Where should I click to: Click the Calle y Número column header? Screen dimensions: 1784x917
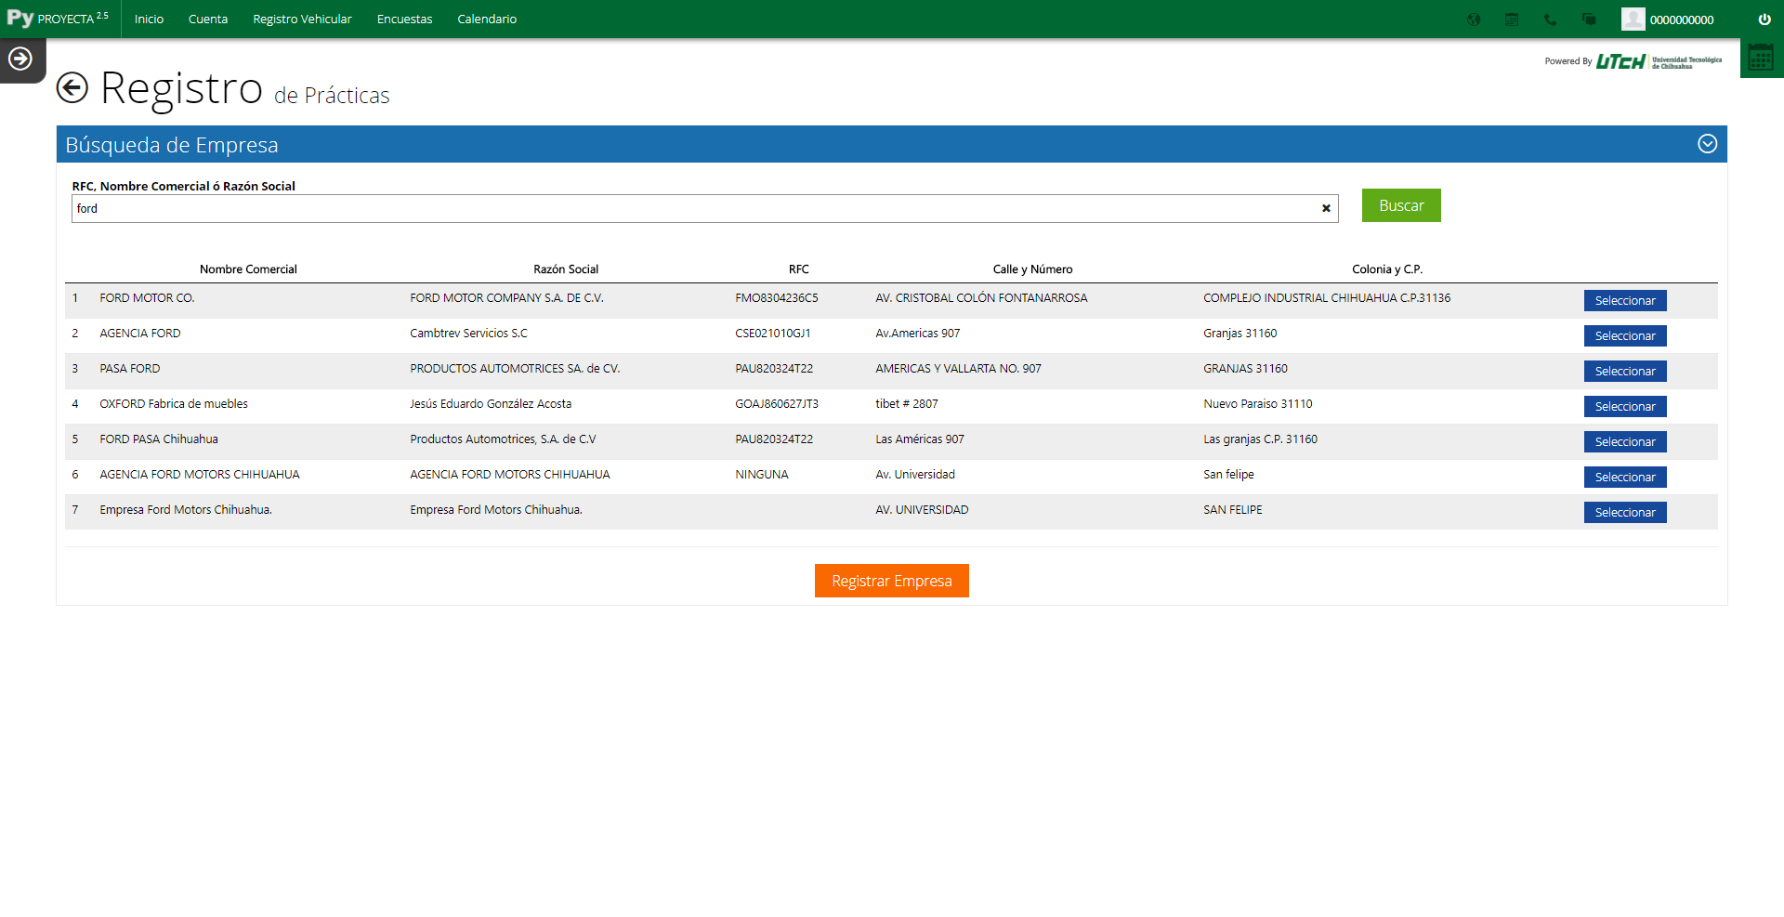1032,269
